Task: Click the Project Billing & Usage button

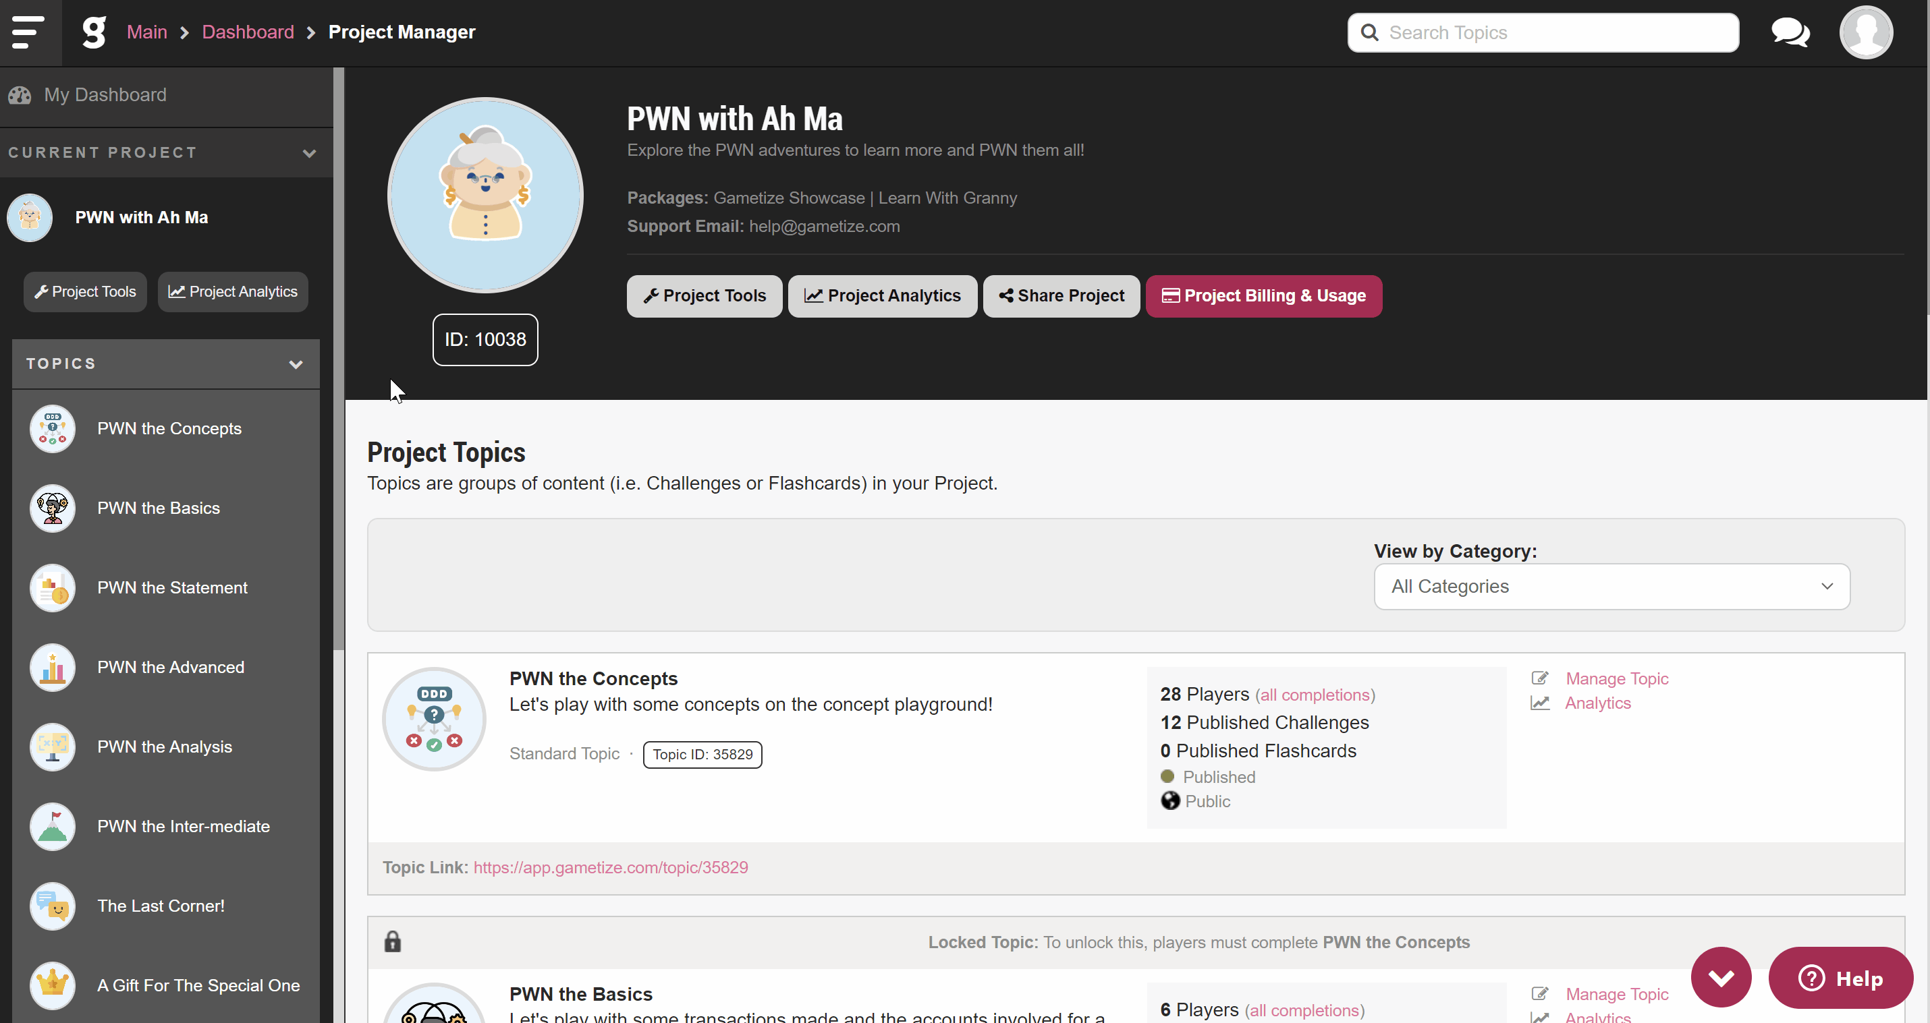Action: click(1264, 296)
